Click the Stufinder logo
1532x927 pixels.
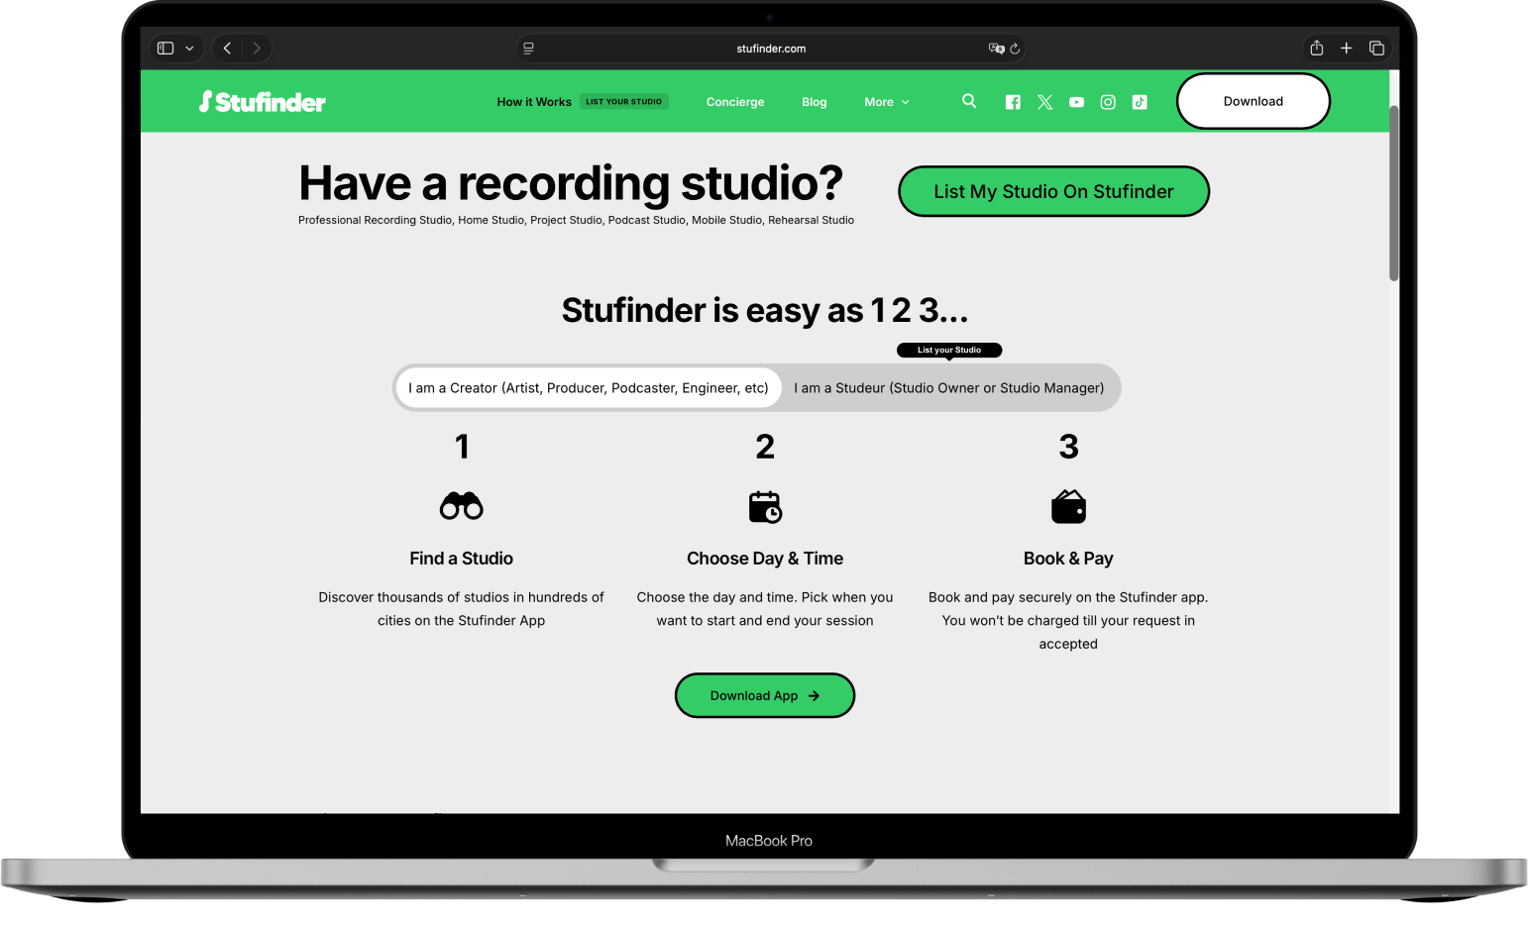[263, 102]
